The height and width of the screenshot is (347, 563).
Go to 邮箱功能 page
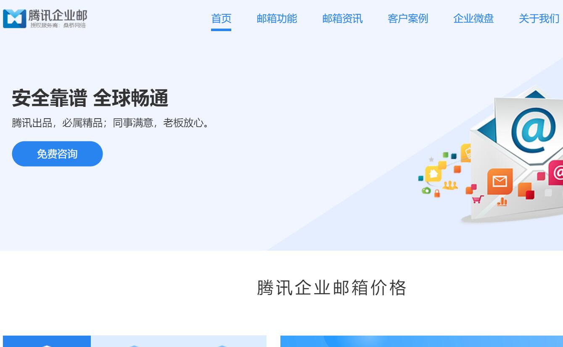click(277, 19)
